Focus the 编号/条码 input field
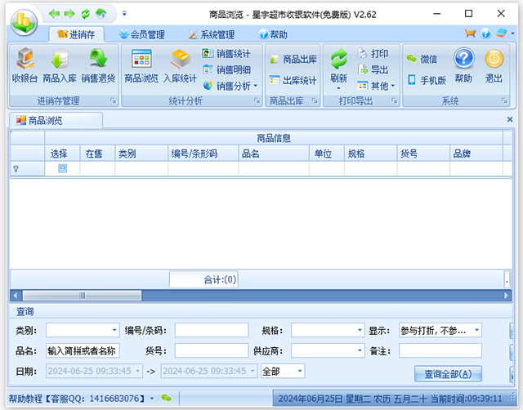Image resolution: width=523 pixels, height=410 pixels. (x=212, y=330)
